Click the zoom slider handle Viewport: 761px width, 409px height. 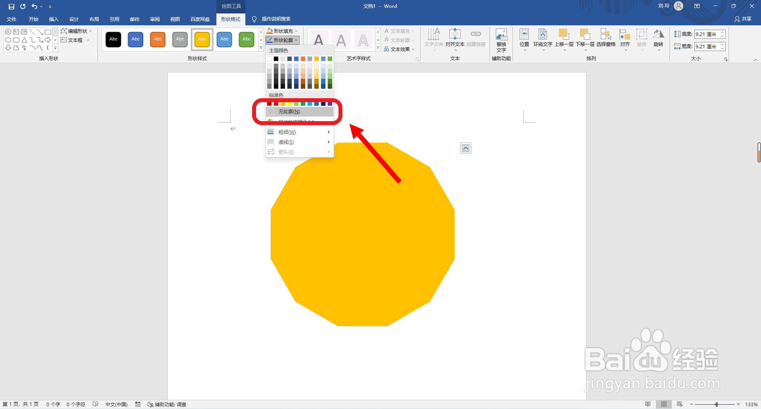(x=717, y=404)
